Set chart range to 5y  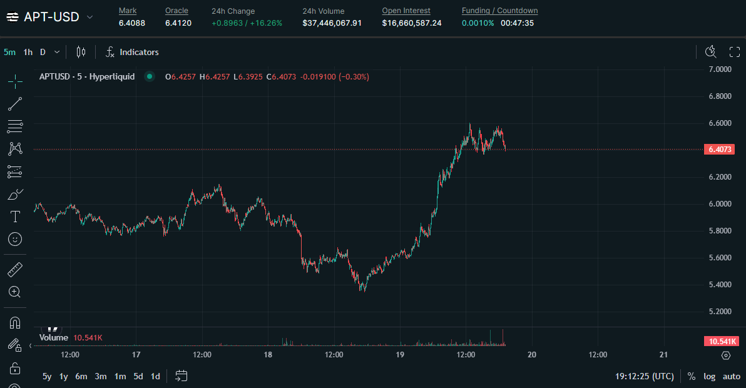(x=46, y=376)
